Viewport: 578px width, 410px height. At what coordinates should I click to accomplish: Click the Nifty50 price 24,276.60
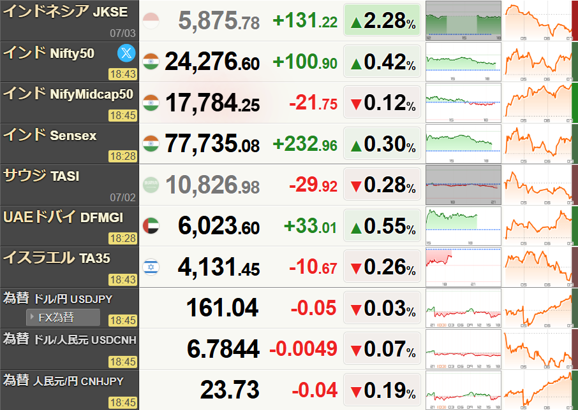coord(212,61)
